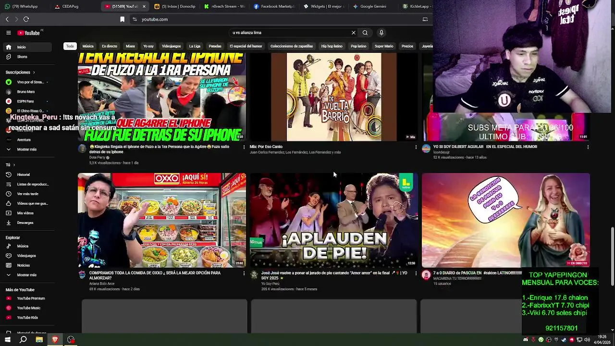Click the search magnifier button

(x=365, y=33)
